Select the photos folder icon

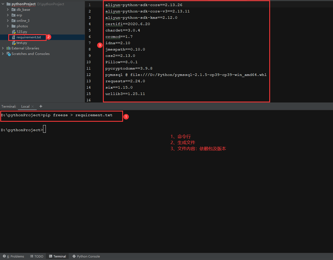point(14,26)
